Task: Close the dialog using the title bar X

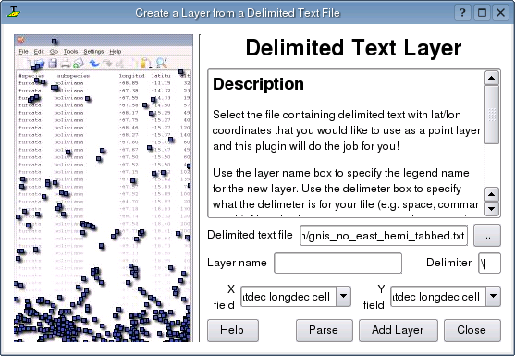Action: click(x=500, y=13)
